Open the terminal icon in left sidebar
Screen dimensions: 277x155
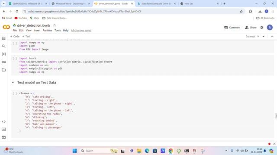(x=4, y=137)
